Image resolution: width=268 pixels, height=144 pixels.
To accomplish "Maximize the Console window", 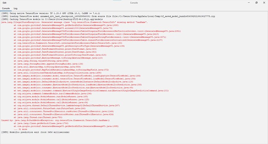I will (256, 3).
